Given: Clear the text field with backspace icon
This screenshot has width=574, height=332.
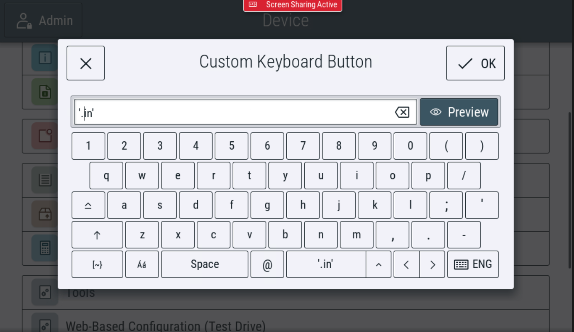Looking at the screenshot, I should pos(402,112).
